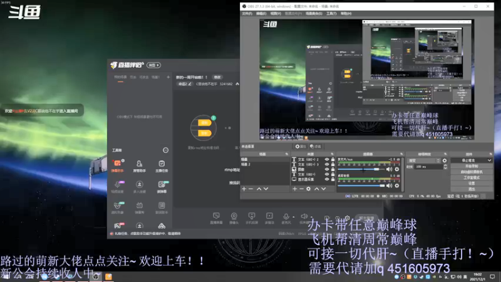
Task: Open transition properties gear in OBS
Action: (x=445, y=160)
